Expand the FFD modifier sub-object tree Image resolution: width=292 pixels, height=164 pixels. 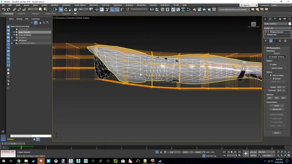point(268,32)
